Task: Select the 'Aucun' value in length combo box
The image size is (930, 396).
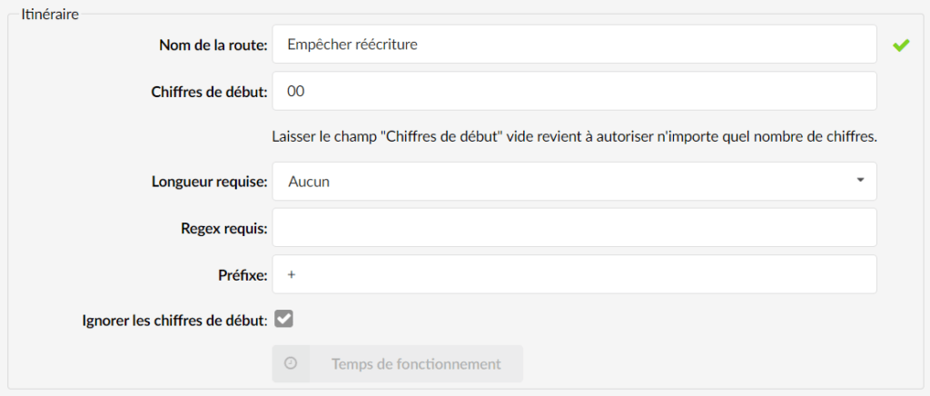Action: pyautogui.click(x=309, y=182)
